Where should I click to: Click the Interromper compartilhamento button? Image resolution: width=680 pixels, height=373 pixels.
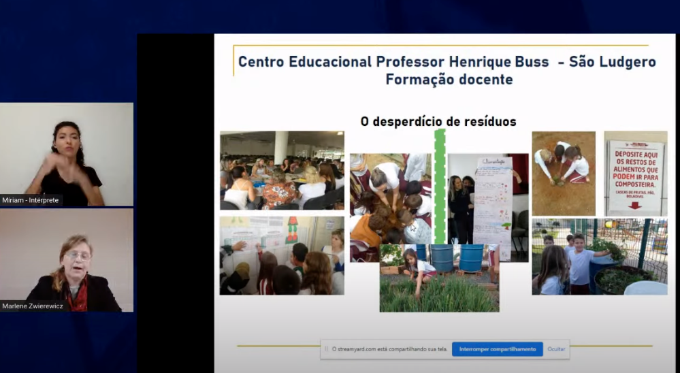click(497, 349)
